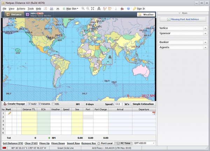Click the Create Voyage button

pos(14,104)
